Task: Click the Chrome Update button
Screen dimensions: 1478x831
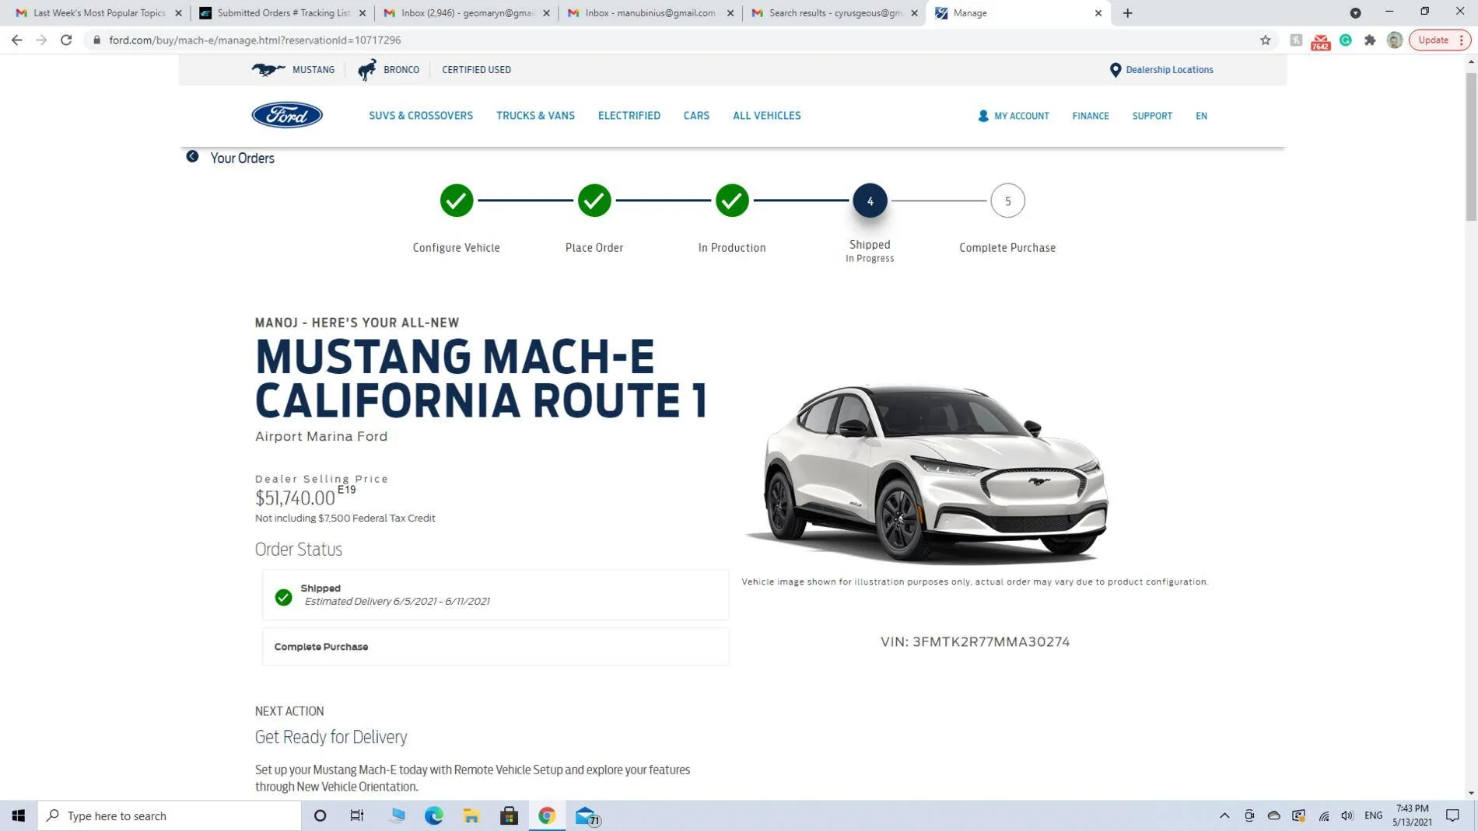Action: click(x=1439, y=40)
